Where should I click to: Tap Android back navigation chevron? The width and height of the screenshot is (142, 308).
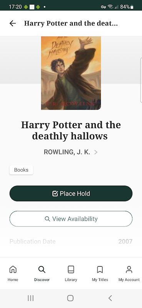(x=110, y=298)
